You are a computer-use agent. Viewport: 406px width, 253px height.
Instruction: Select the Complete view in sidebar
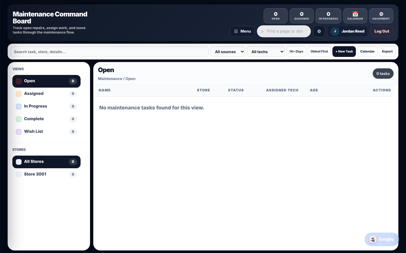point(46,119)
